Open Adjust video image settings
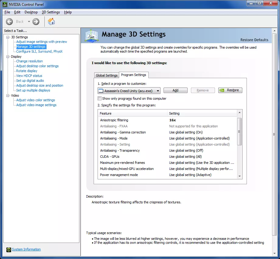The width and height of the screenshot is (280, 259). pyautogui.click(x=36, y=105)
